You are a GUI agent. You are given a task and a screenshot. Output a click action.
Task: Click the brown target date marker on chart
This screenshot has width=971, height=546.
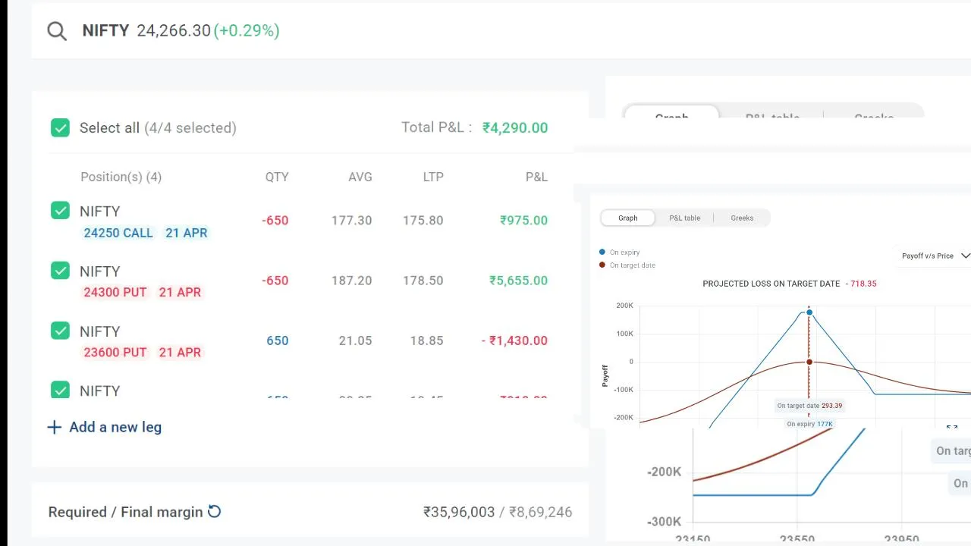pyautogui.click(x=809, y=362)
